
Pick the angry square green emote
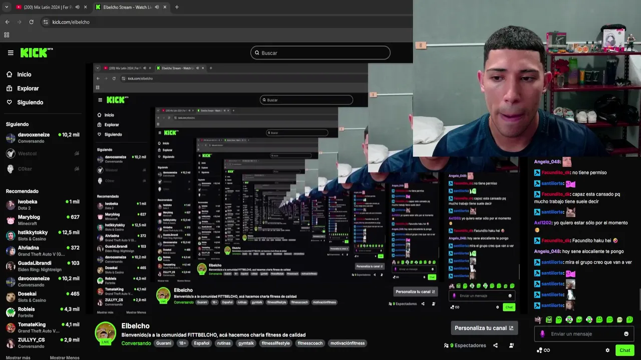point(549,319)
